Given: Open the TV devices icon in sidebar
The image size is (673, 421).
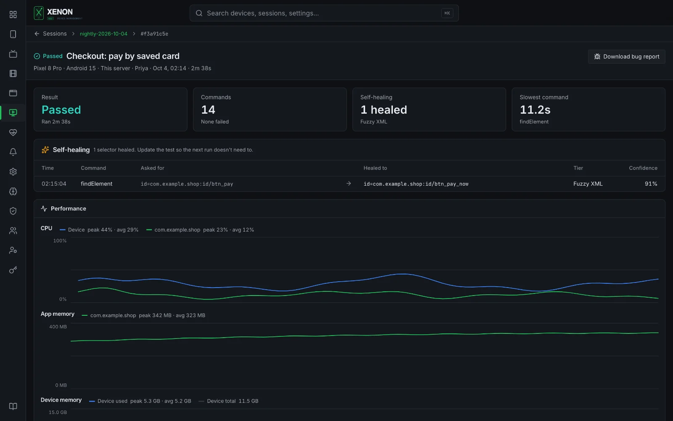Looking at the screenshot, I should pos(13,54).
